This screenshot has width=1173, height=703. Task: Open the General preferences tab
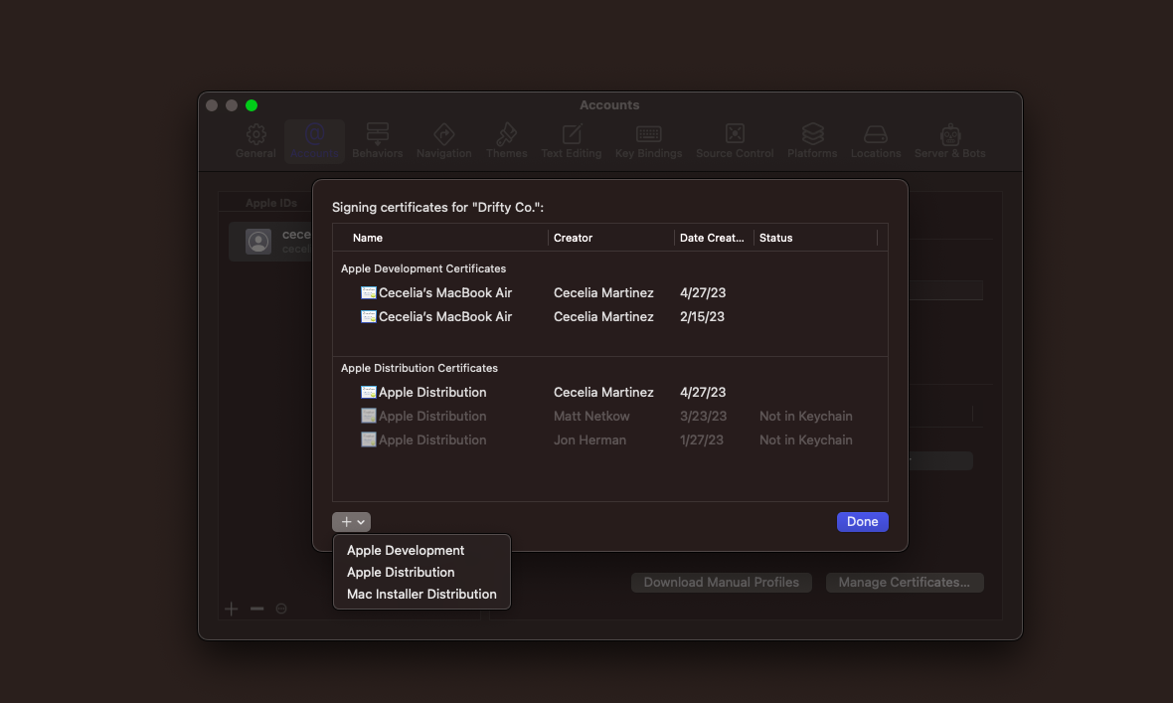(255, 141)
